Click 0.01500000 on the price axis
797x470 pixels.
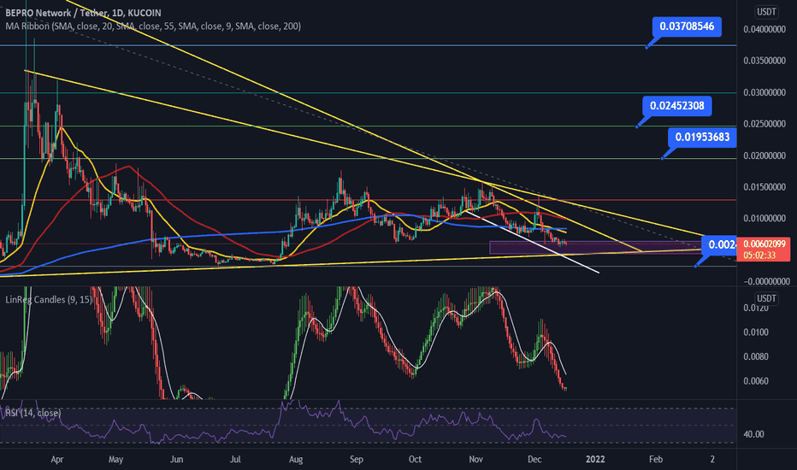(765, 187)
